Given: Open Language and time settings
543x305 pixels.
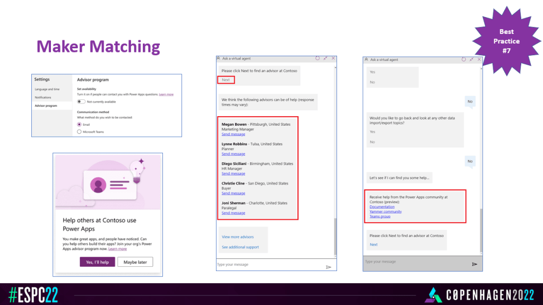Looking at the screenshot, I should (47, 89).
